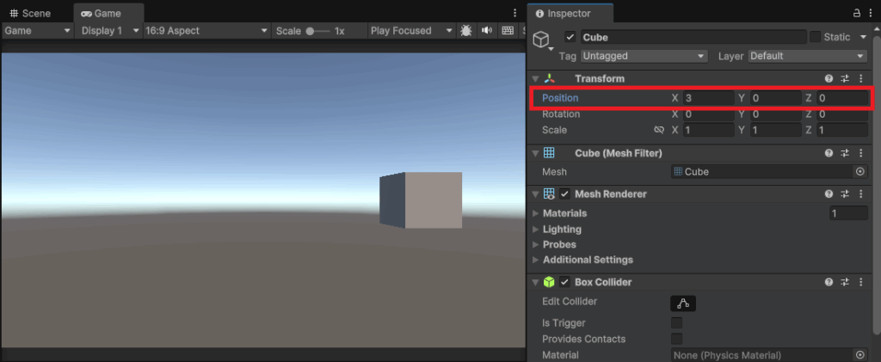Toggle the Frame Debugger bug icon
Viewport: 881px width, 362px height.
(465, 31)
